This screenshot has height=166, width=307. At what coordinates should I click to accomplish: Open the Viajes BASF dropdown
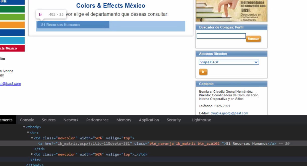pyautogui.click(x=229, y=62)
